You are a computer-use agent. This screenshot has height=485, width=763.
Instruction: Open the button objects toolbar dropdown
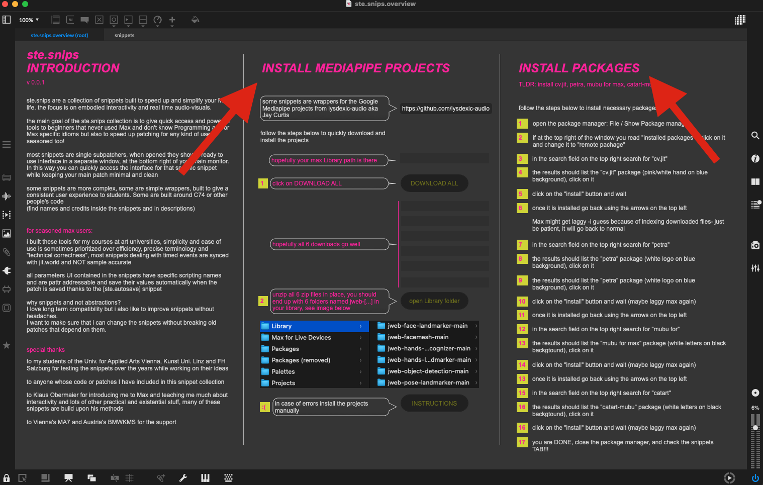coord(114,20)
